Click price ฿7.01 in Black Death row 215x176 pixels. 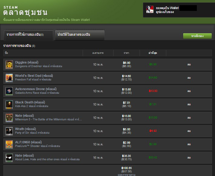pos(127,103)
